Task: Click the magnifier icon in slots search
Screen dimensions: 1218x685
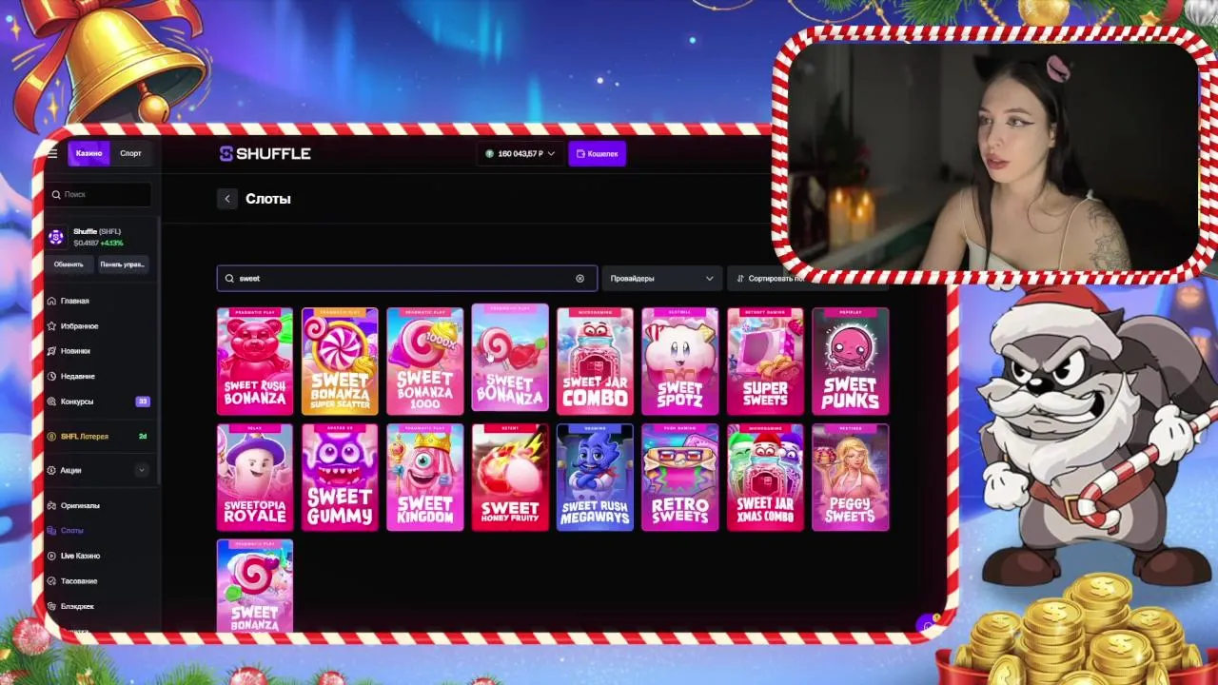Action: (229, 279)
